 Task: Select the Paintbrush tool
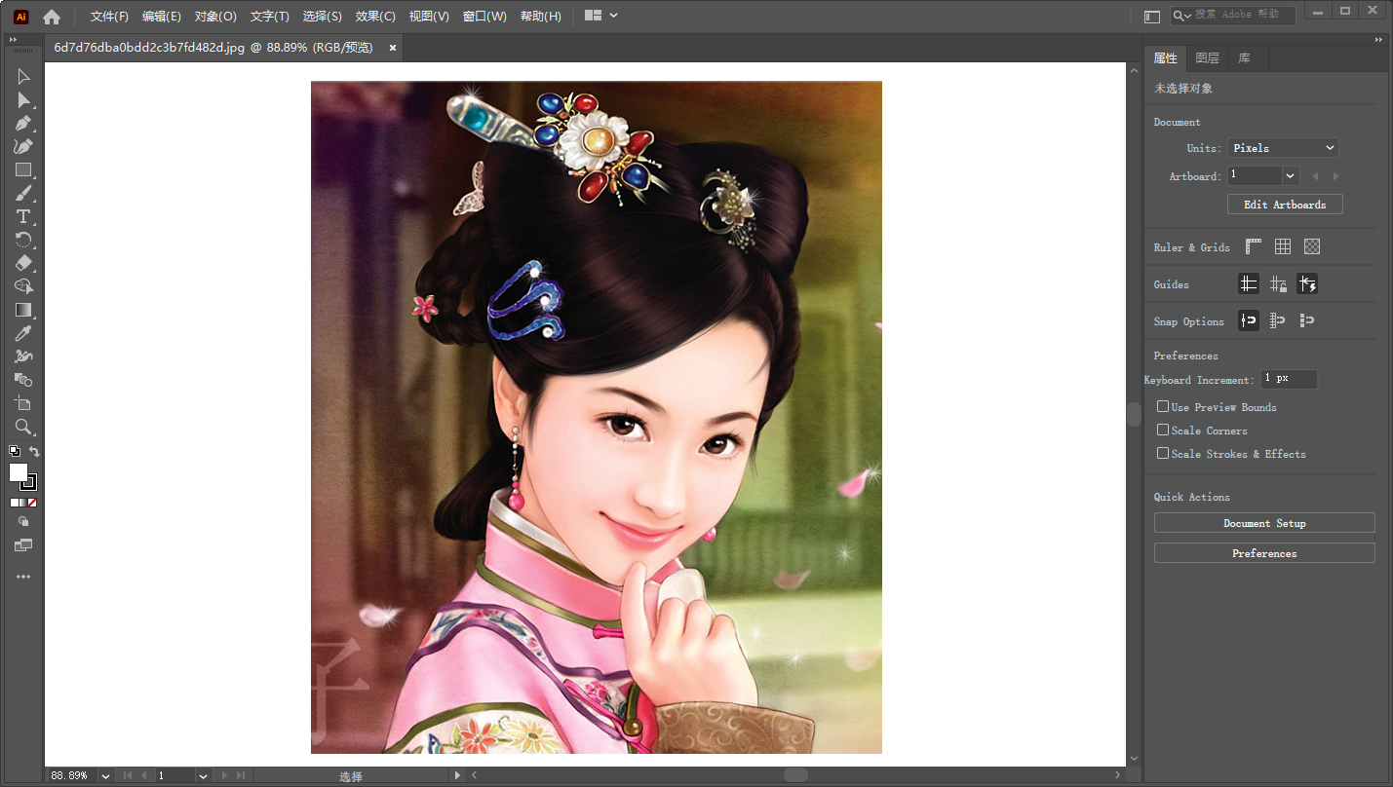23,194
